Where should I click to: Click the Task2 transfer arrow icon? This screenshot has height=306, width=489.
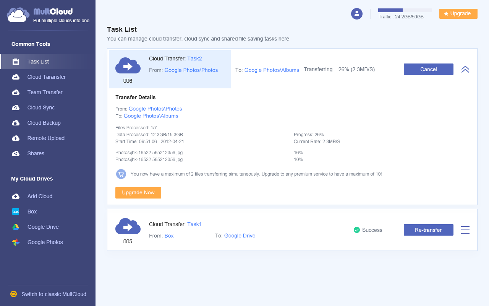pos(128,65)
